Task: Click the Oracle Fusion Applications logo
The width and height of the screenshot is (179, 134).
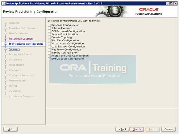Action: click(x=149, y=11)
